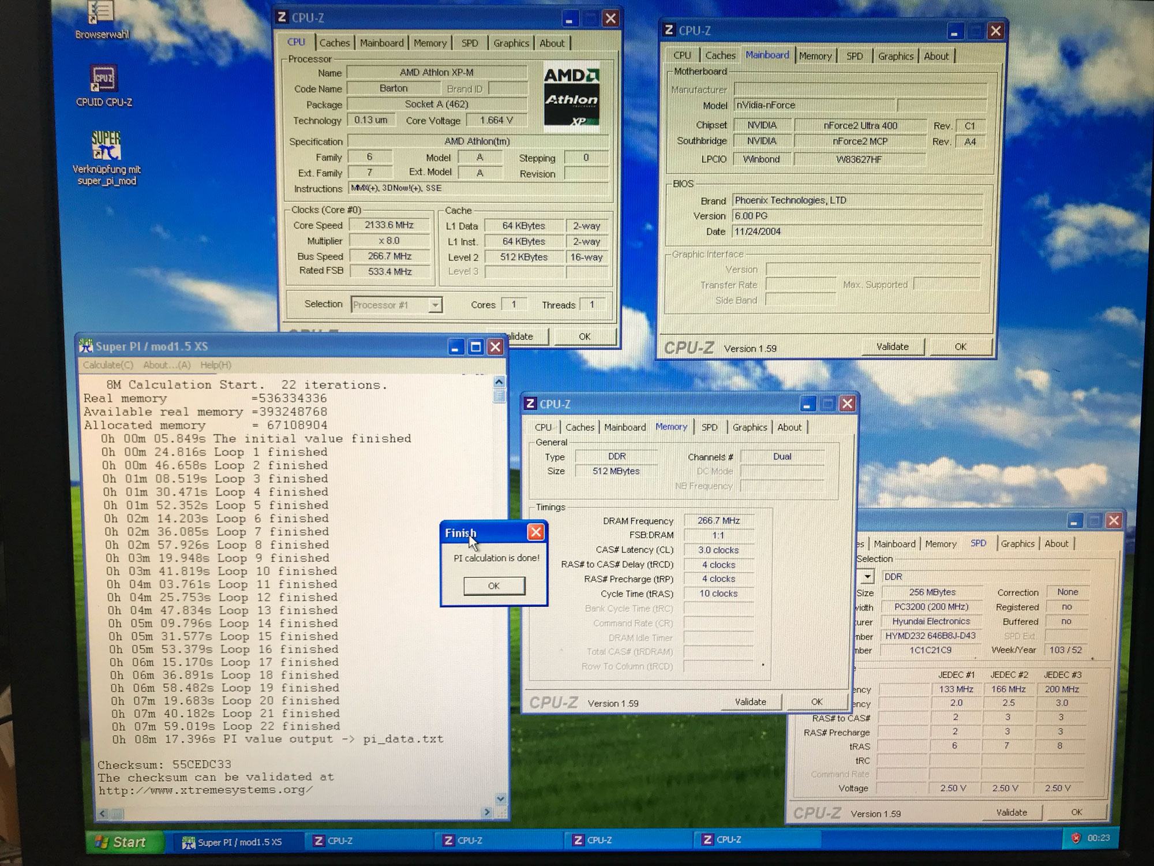Viewport: 1154px width, 866px height.
Task: Open Help(H) menu in Super PI
Action: (x=216, y=365)
